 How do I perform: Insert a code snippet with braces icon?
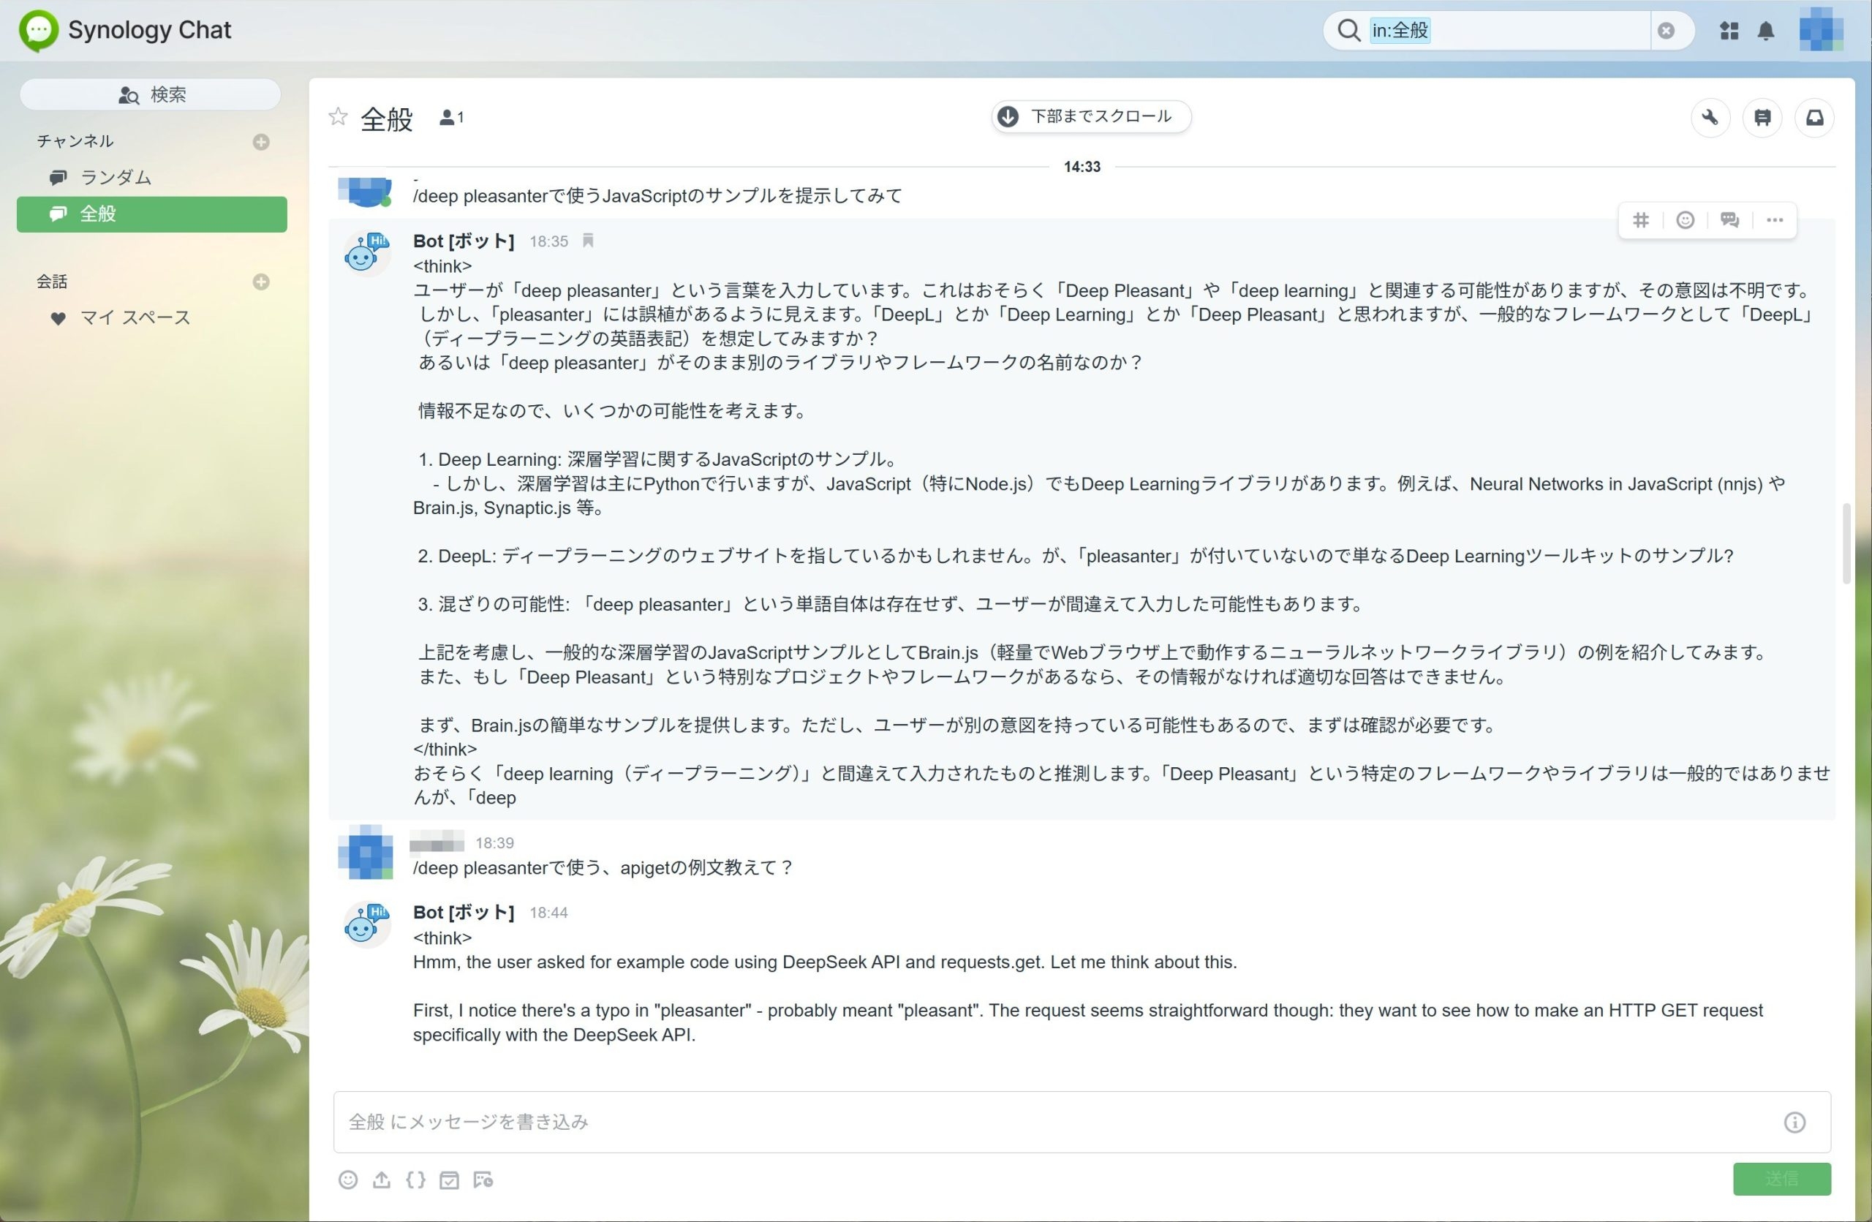[415, 1180]
